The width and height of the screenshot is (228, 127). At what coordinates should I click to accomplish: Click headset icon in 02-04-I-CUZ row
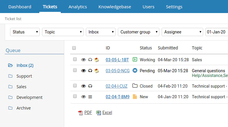click(x=90, y=86)
